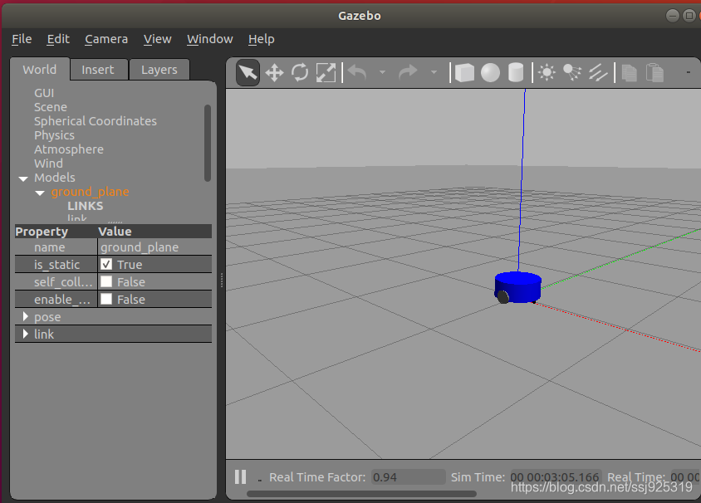Click the Sim Time value field
701x503 pixels.
click(x=556, y=477)
